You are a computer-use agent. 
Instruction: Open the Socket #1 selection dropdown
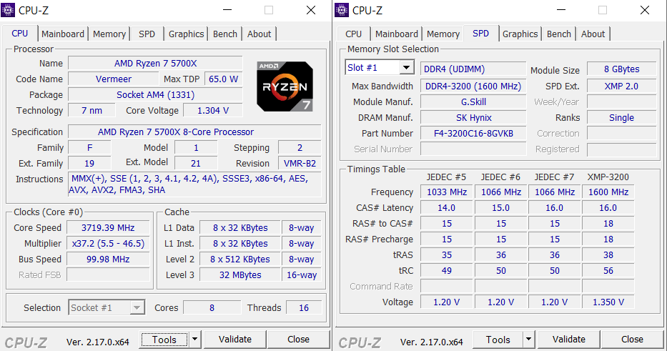click(x=137, y=307)
